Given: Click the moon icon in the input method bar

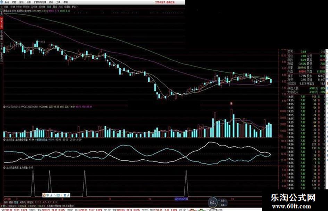Looking at the screenshot, I should tap(51, 195).
